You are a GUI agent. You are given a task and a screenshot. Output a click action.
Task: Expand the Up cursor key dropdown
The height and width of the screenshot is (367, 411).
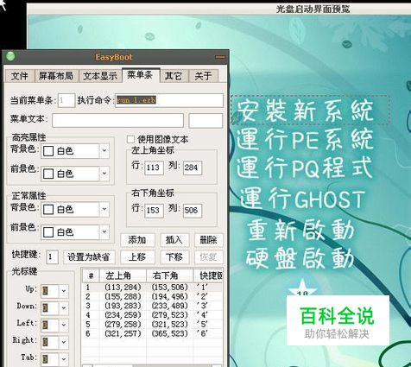64,291
